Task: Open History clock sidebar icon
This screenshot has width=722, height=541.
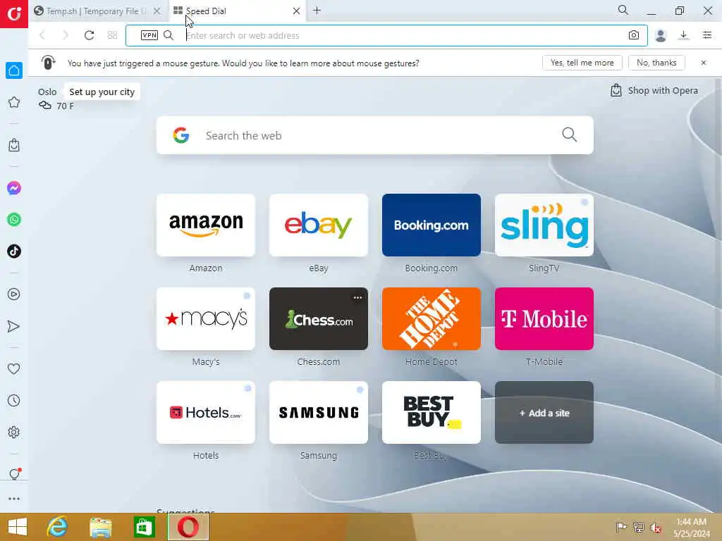Action: point(14,400)
